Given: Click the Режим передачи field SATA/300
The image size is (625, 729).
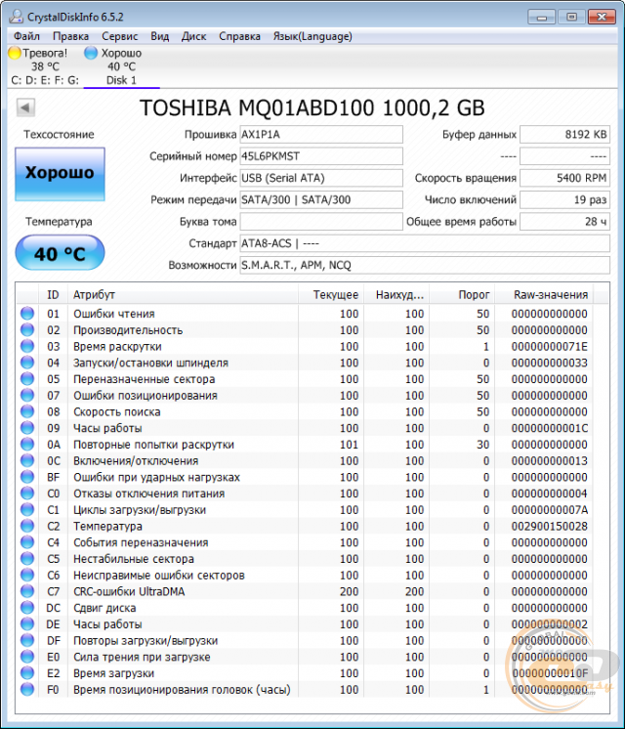Looking at the screenshot, I should coord(321,200).
